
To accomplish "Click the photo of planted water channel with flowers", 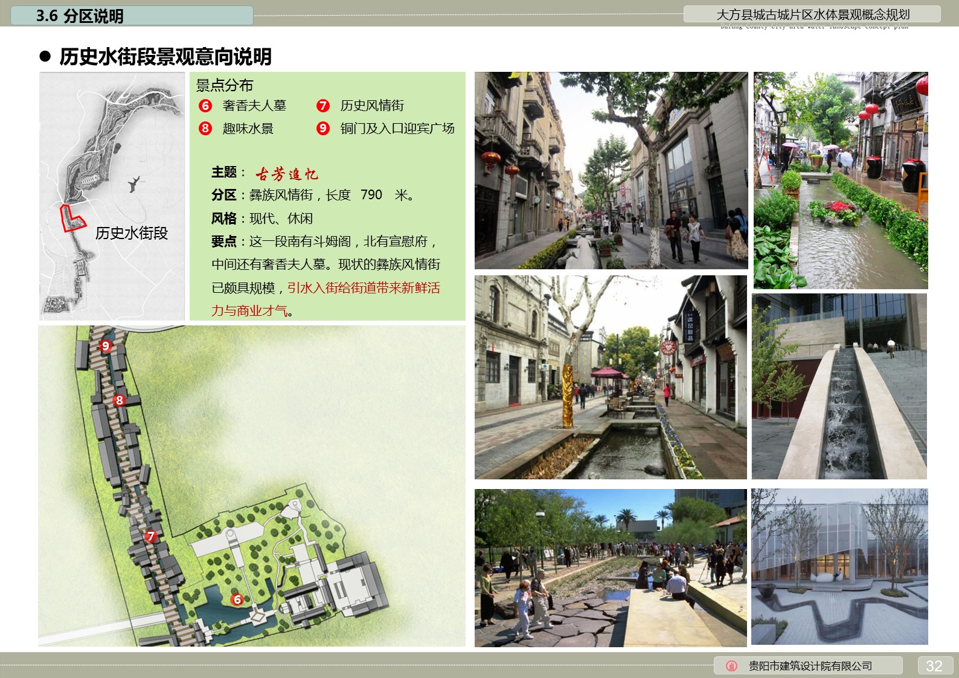I will [x=841, y=181].
